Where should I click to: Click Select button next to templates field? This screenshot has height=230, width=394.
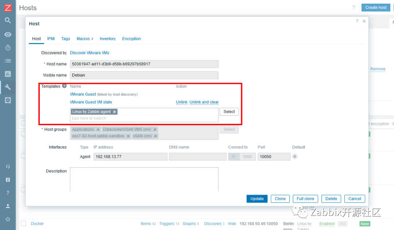pos(229,112)
